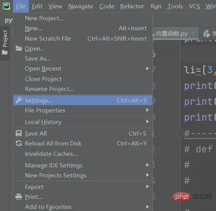216x211 pixels.
Task: Click the Settings wrench icon
Action: (x=19, y=100)
